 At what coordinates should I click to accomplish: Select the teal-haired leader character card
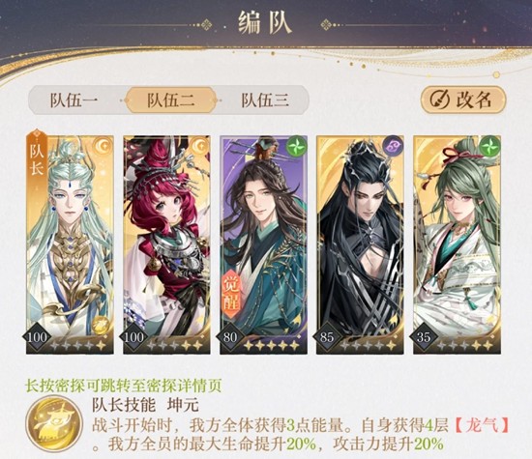pos(71,244)
